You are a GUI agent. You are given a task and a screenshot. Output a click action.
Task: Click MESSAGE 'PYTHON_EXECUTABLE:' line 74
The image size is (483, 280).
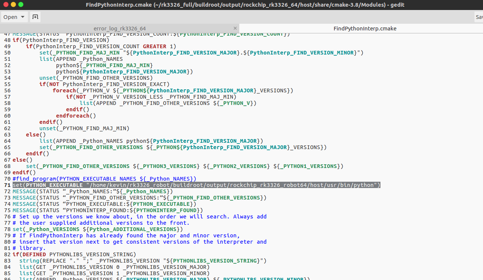point(104,204)
